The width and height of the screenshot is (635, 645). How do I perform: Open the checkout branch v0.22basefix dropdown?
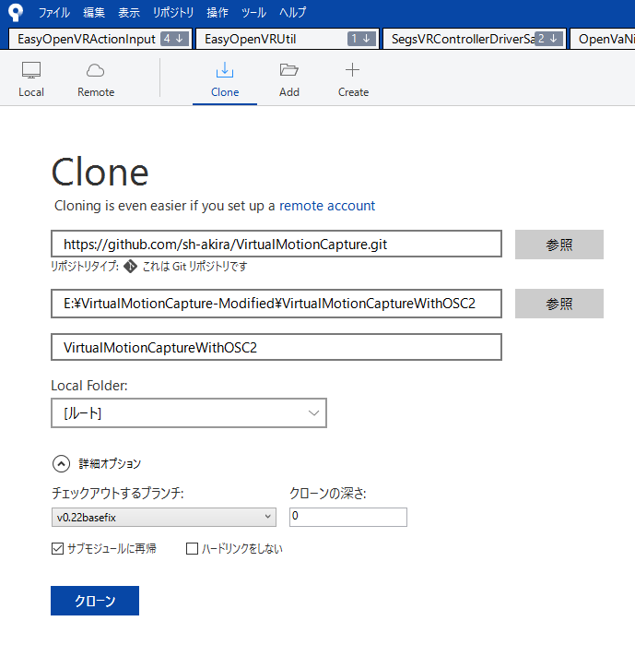click(164, 517)
